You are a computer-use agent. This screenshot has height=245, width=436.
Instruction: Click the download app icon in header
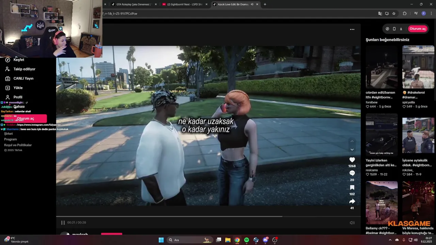coord(401,29)
